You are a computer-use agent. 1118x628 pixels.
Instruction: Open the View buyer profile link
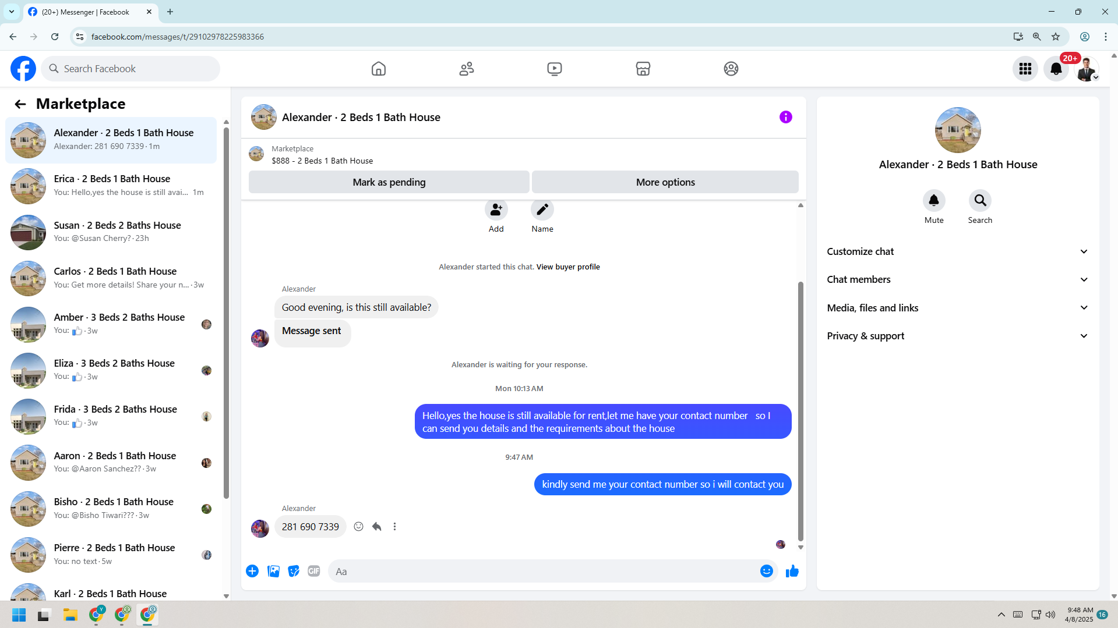click(568, 267)
